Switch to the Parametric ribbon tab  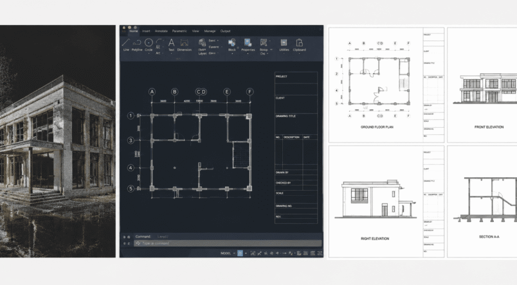(x=179, y=31)
